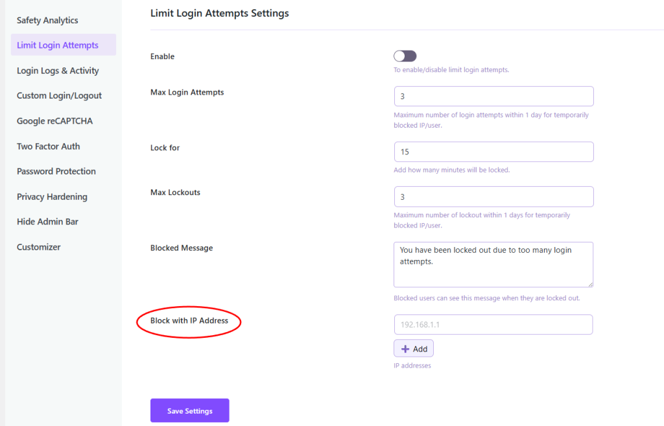Go to Hide Admin Bar section

point(47,222)
